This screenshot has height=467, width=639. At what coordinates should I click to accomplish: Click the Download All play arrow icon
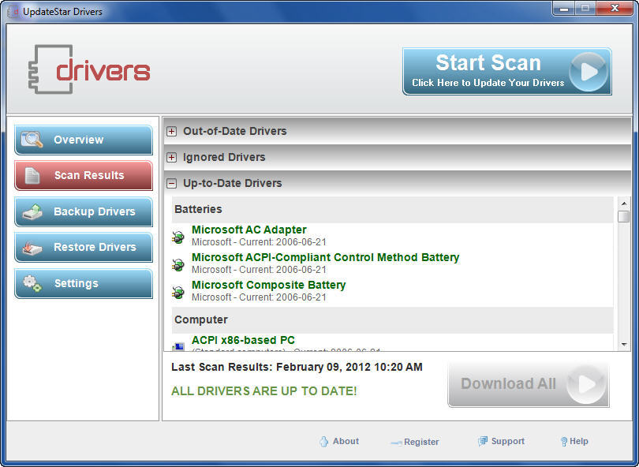(586, 384)
